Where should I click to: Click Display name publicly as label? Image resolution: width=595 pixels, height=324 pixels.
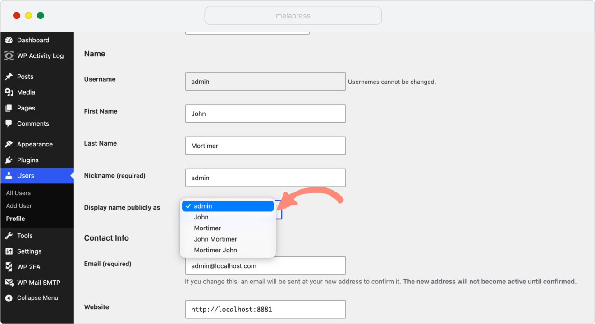coord(122,208)
